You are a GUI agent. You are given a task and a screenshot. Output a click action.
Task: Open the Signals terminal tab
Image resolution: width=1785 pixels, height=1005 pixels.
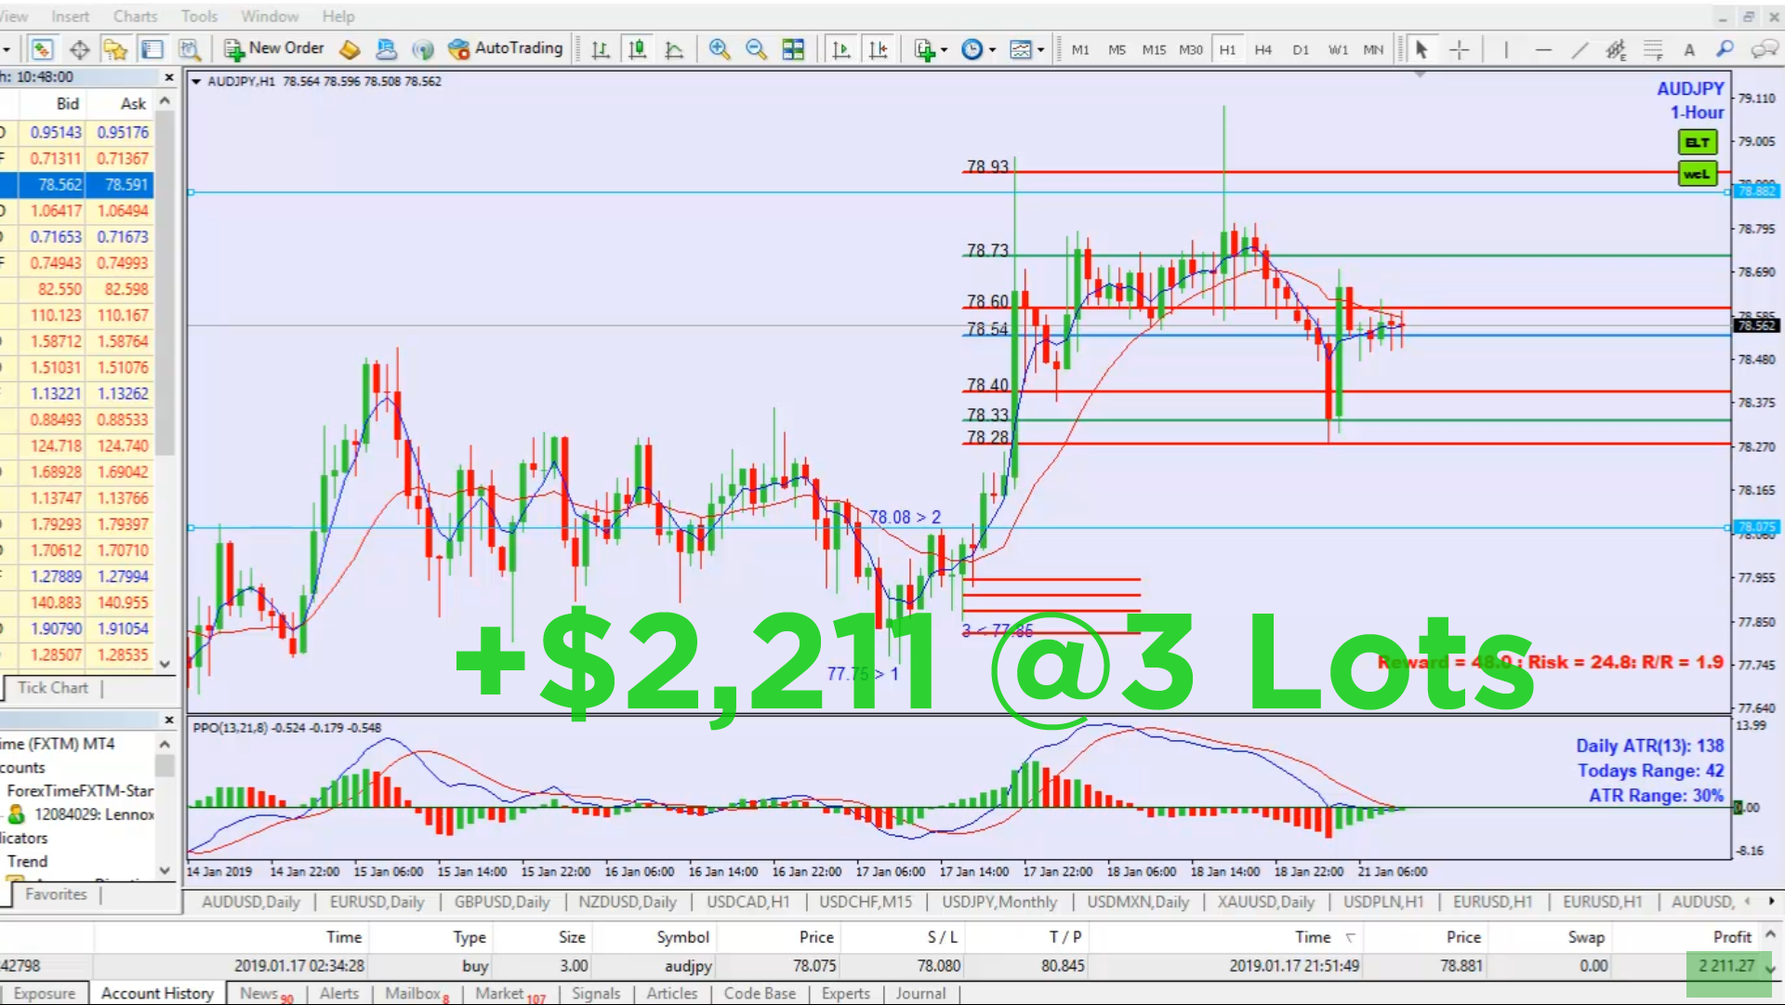point(596,993)
